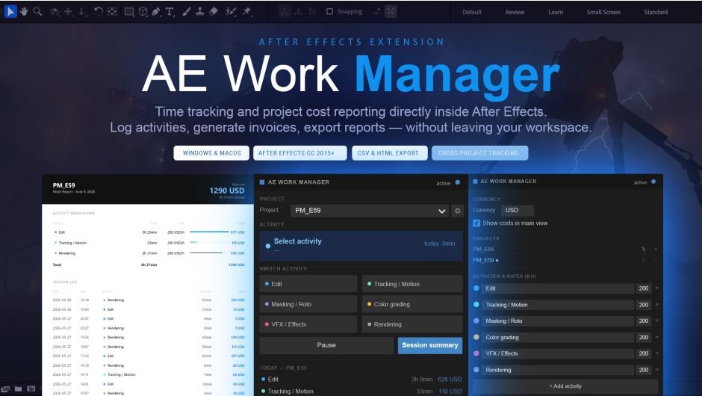Viewport: 702px width, 396px height.
Task: Change the Tracking / Motion color dot
Action: pyautogui.click(x=476, y=305)
